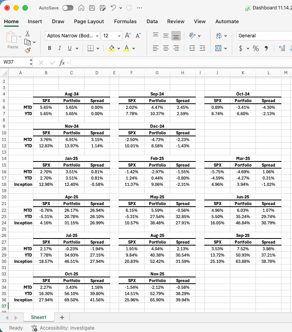Toggle Underline formatting
The height and width of the screenshot is (332, 292).
click(x=70, y=48)
